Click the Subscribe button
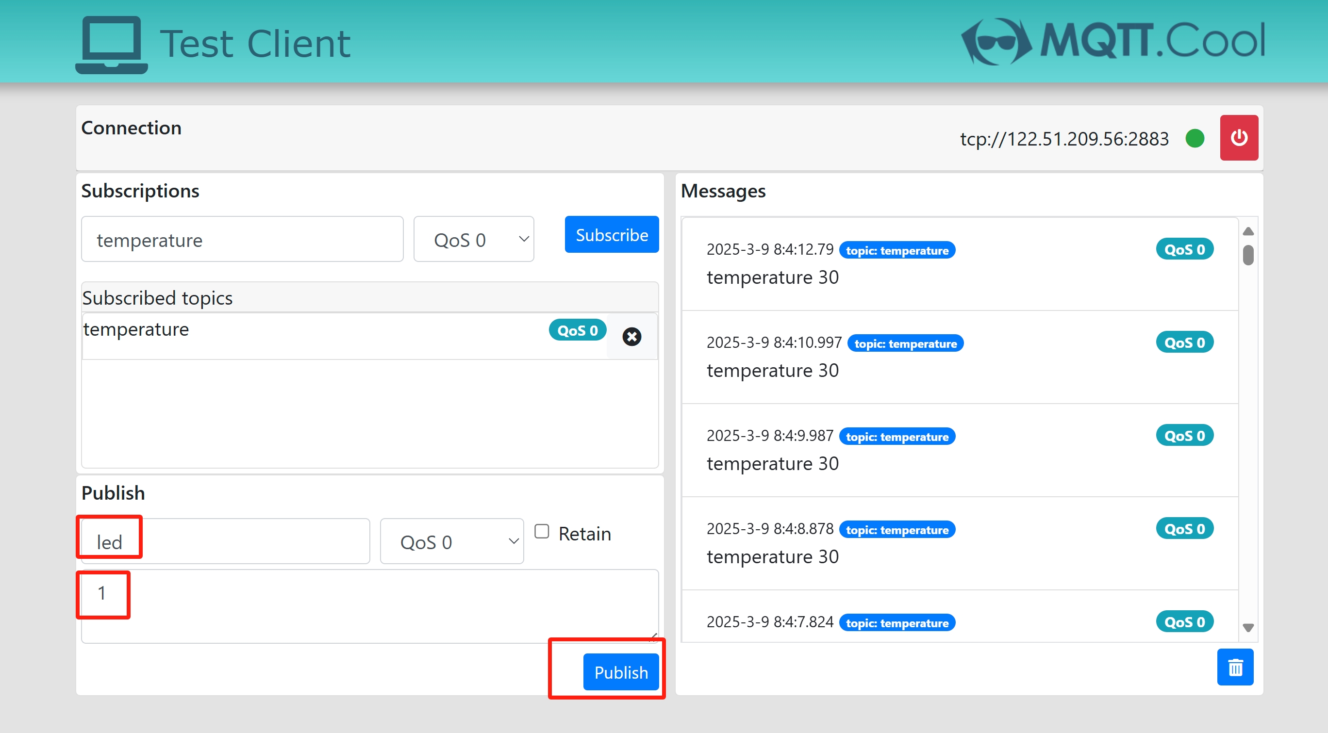The height and width of the screenshot is (733, 1328). tap(612, 234)
